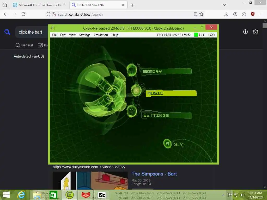The height and width of the screenshot is (200, 267).
Task: Open the Firefox hamburger menu
Action: [261, 14]
